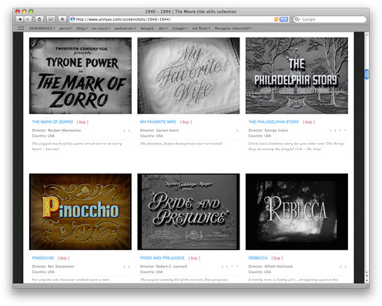382x306 pixels.
Task: Expand the Designer interactif bookmarks folder
Action: pyautogui.click(x=233, y=28)
